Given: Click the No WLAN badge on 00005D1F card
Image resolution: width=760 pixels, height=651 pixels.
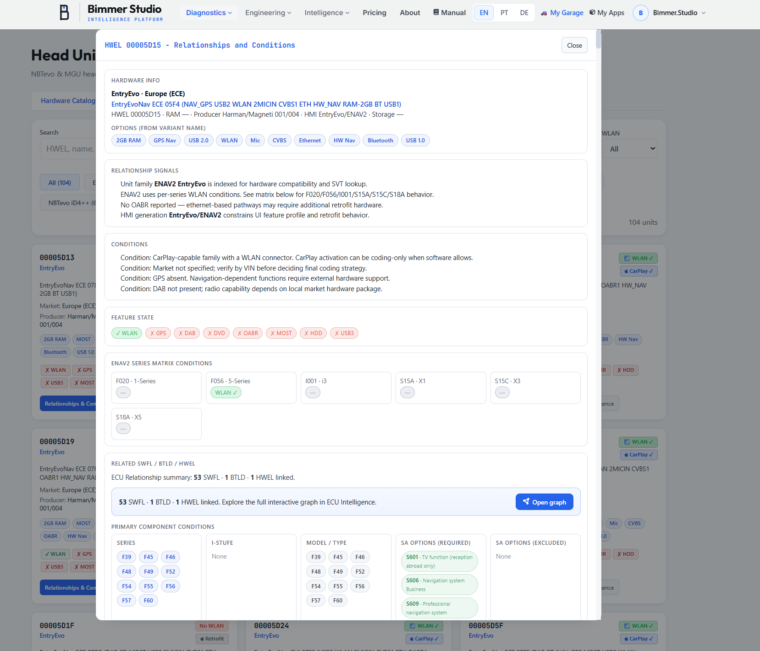Looking at the screenshot, I should pyautogui.click(x=212, y=626).
